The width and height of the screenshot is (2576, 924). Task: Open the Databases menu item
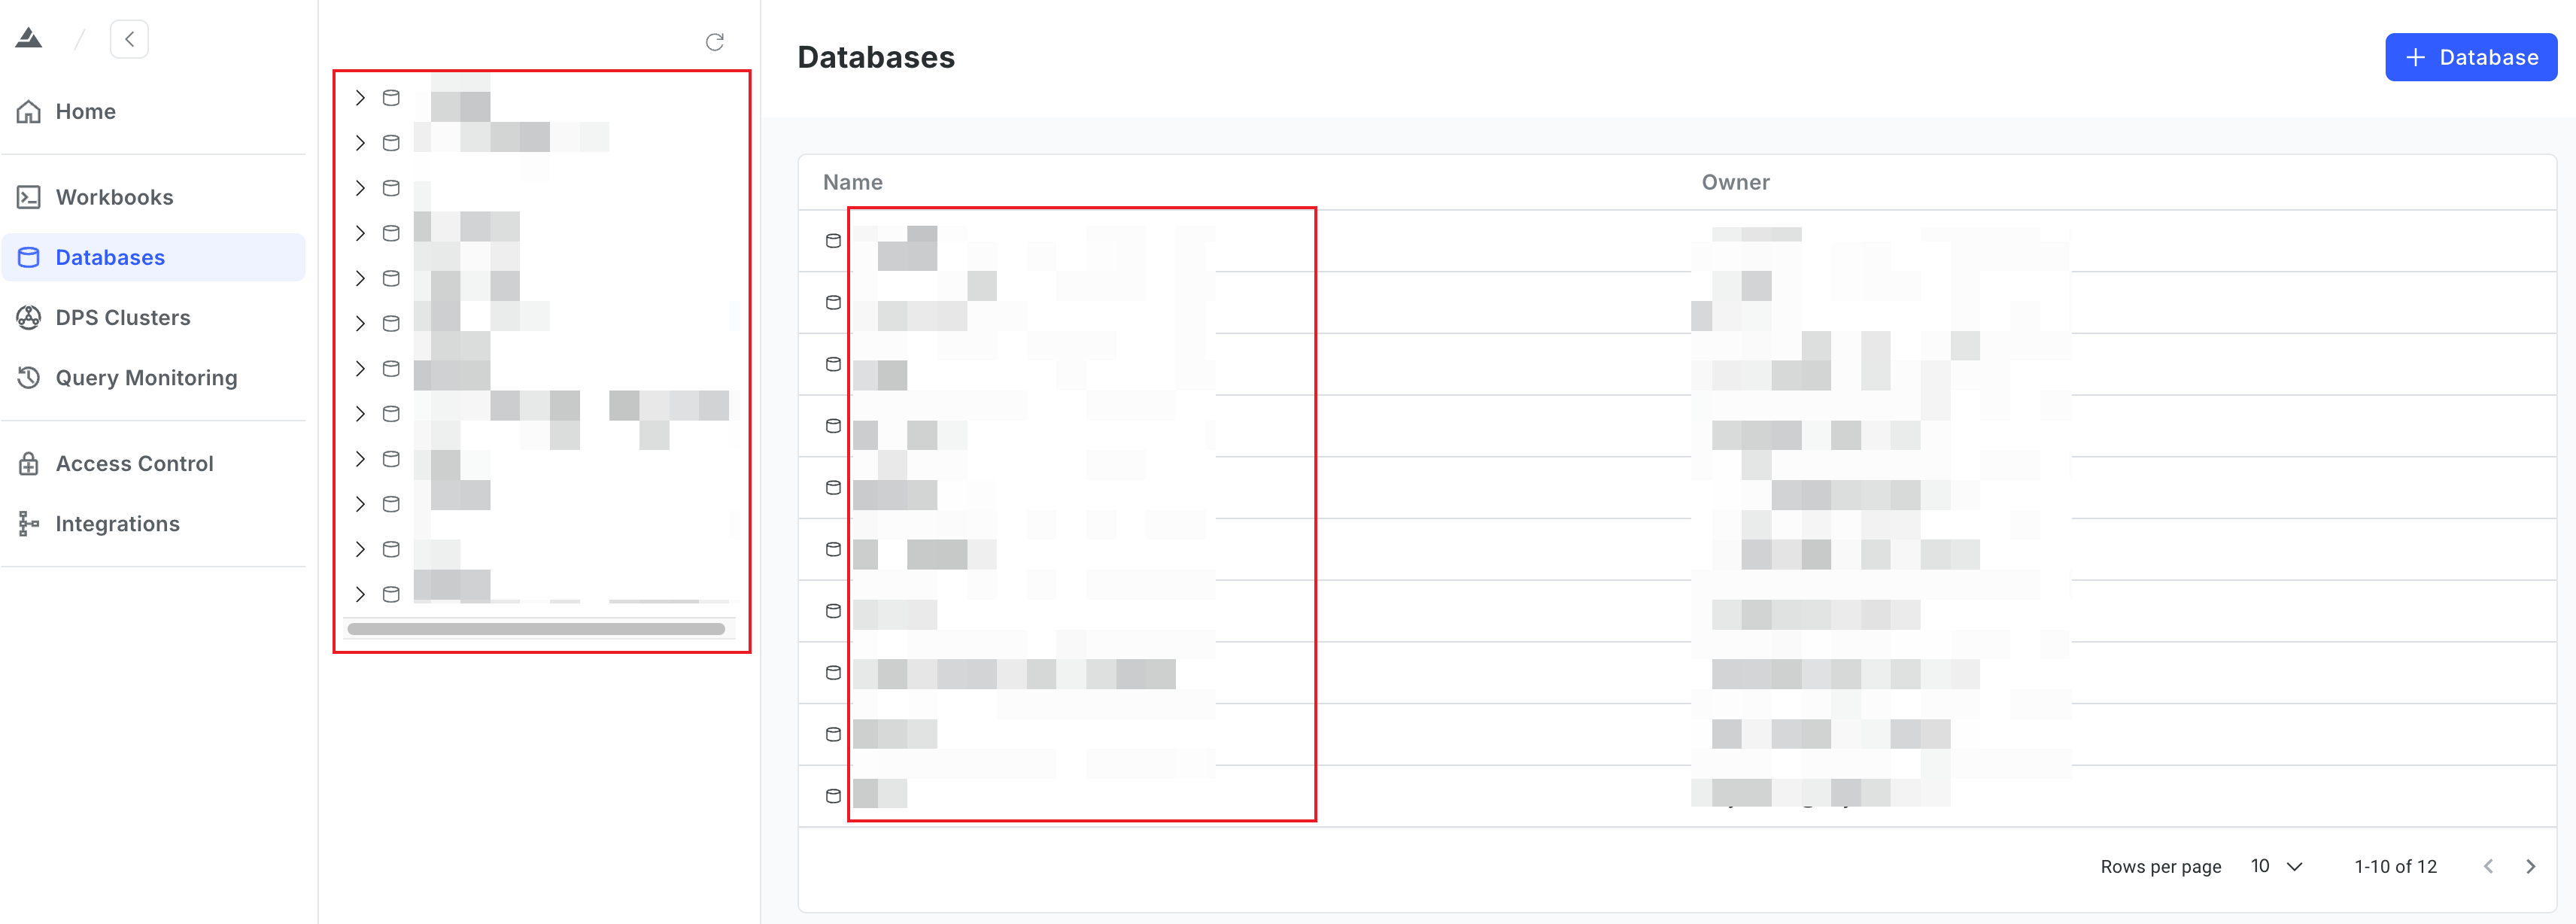[110, 257]
